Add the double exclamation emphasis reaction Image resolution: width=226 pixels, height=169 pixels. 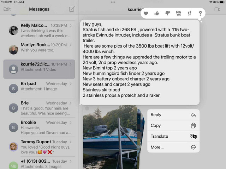click(x=189, y=13)
